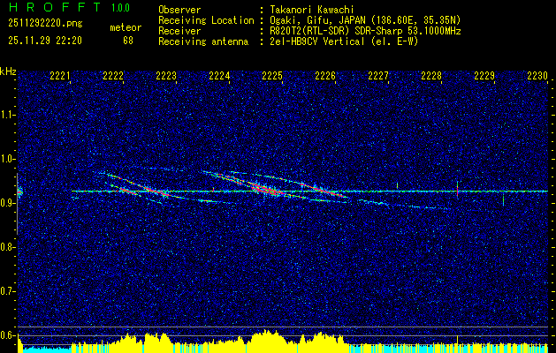Click the kHz axis unit label
The height and width of the screenshot is (353, 556).
(8, 71)
